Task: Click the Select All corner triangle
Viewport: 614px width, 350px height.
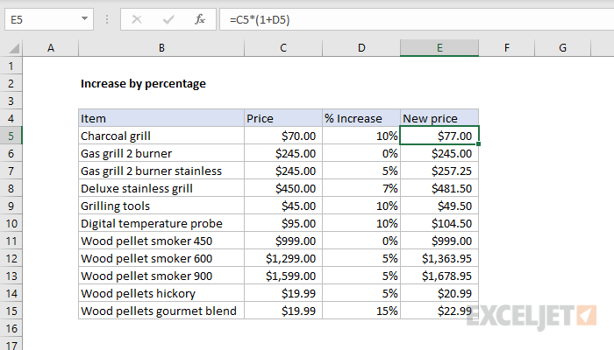Action: 14,48
